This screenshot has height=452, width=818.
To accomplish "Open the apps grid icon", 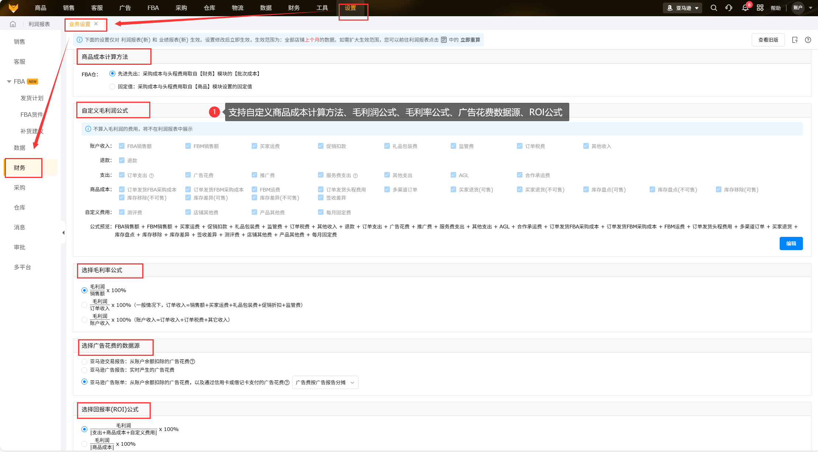I will (x=760, y=8).
